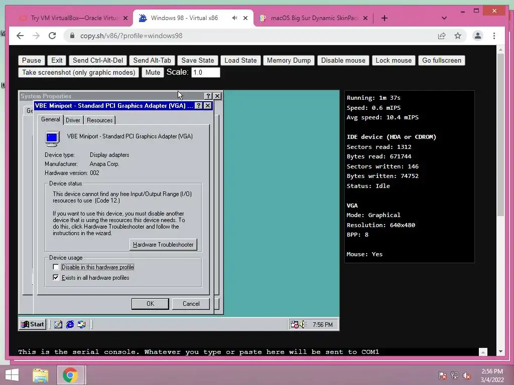Bookmark this page with the star icon
Screen dimensions: 514x385
(x=458, y=36)
